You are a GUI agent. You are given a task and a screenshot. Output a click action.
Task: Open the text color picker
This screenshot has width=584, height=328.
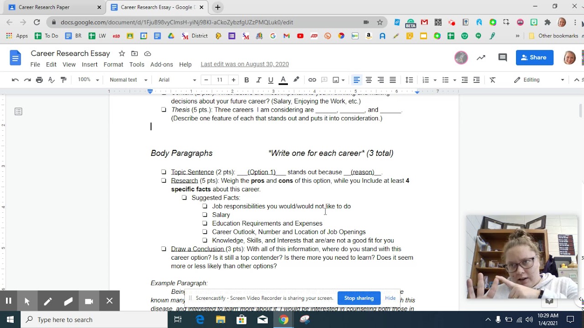pos(283,80)
